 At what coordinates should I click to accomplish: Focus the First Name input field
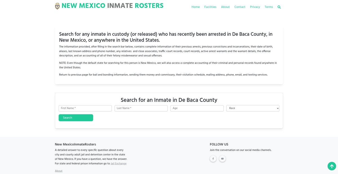pos(85,108)
